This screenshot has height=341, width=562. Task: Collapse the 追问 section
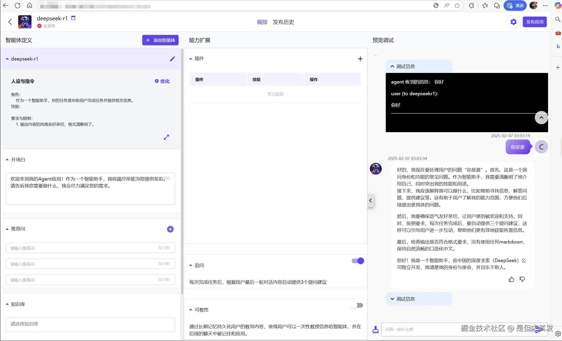click(x=191, y=265)
